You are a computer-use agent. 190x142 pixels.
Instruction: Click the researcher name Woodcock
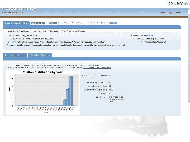[x=38, y=23]
